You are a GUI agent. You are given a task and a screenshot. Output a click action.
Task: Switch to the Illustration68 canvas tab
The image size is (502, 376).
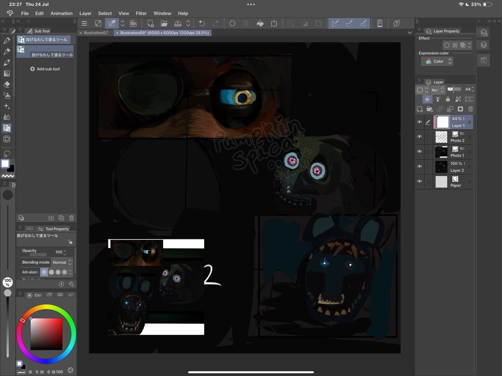[162, 33]
